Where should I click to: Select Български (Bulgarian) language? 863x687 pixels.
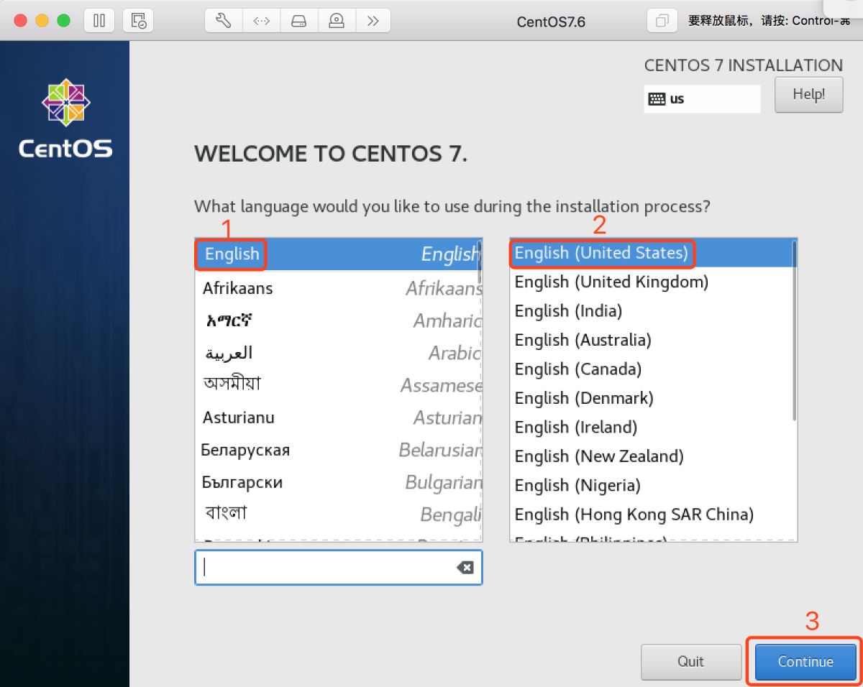[x=338, y=482]
